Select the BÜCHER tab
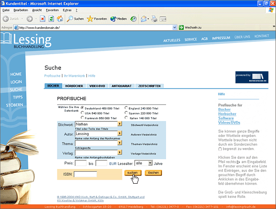This screenshot has height=209, width=276. [x=53, y=86]
